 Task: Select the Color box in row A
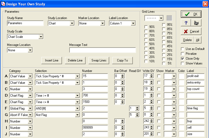tap(182, 76)
